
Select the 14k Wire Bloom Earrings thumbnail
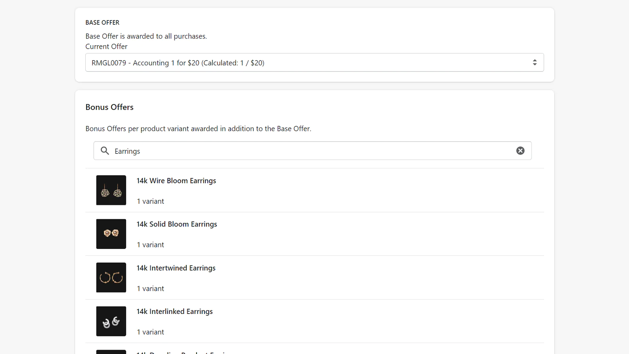tap(111, 190)
